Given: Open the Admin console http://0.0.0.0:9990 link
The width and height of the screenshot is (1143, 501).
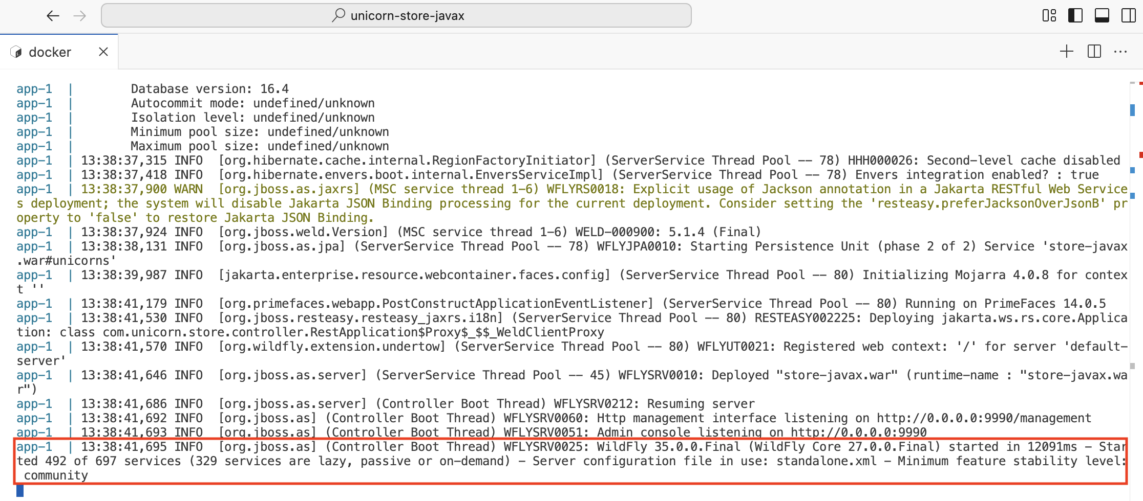Looking at the screenshot, I should 858,432.
